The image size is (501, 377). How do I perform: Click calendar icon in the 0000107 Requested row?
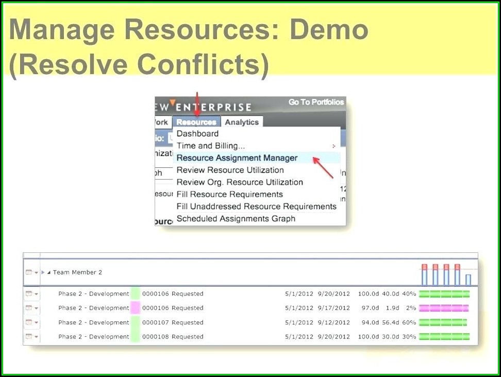29,322
